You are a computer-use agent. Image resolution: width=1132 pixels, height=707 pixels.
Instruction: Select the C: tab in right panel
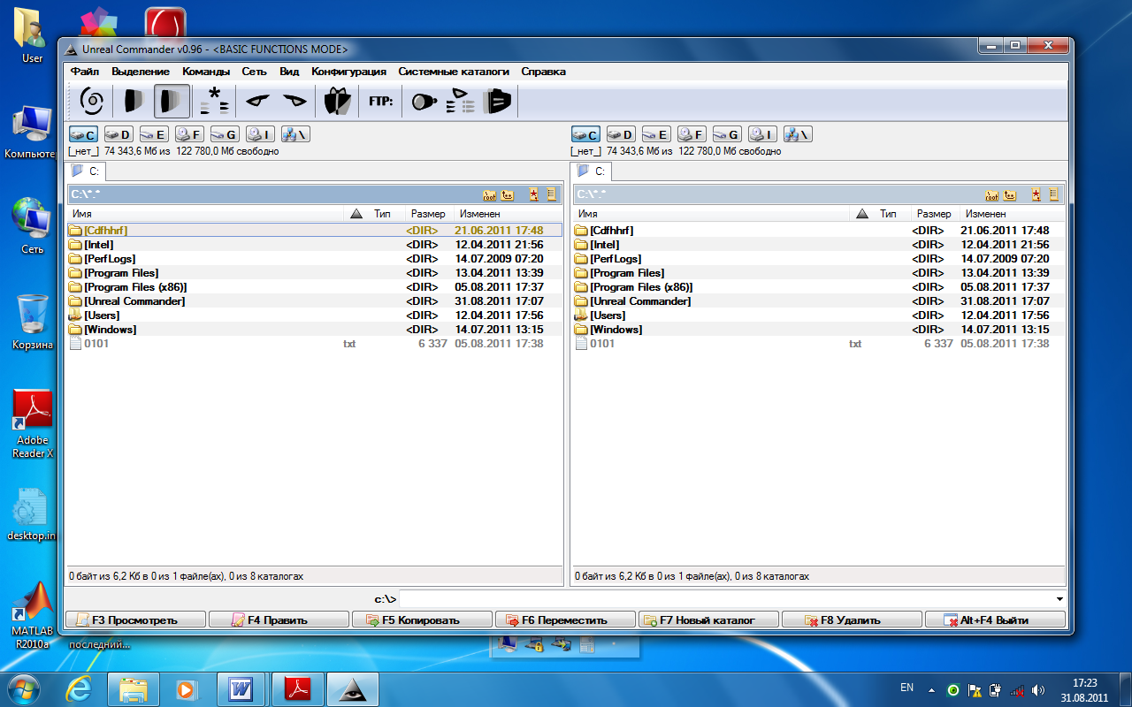tap(592, 171)
